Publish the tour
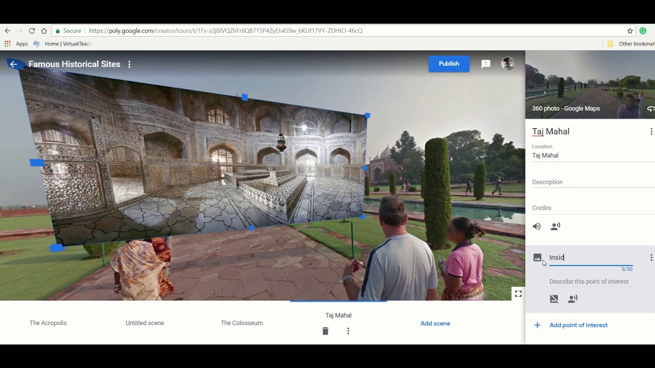655x368 pixels. tap(449, 63)
